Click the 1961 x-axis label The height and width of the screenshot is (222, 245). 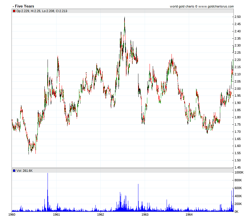(56, 214)
